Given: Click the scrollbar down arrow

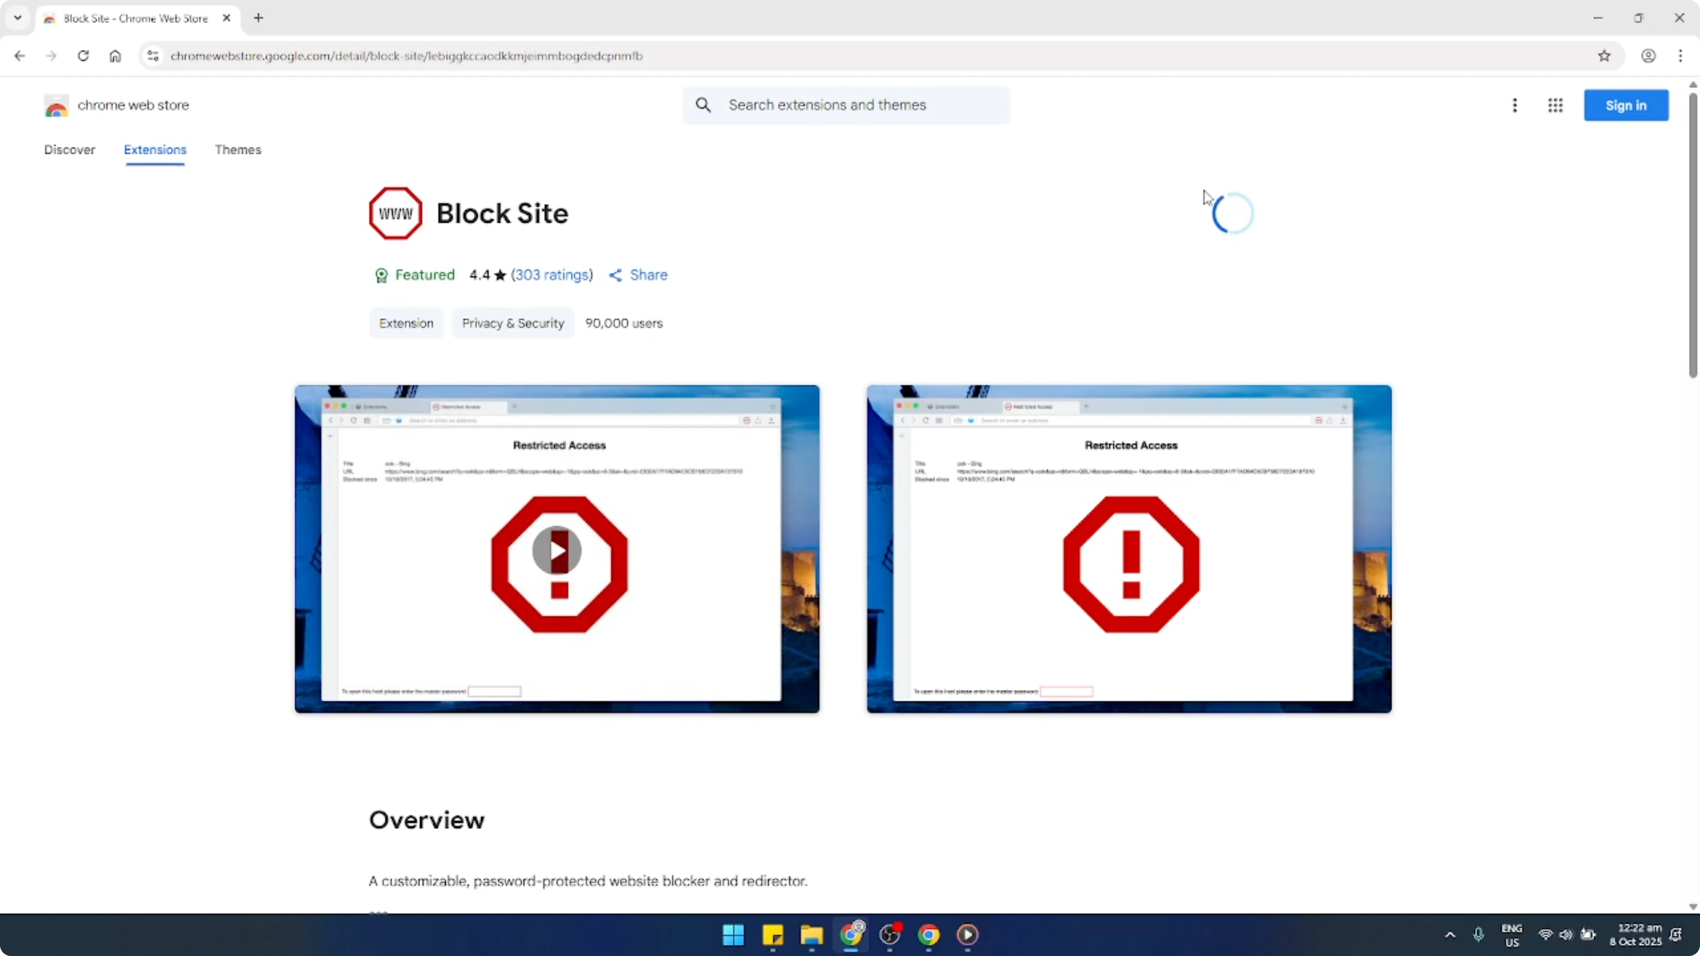Looking at the screenshot, I should (1693, 907).
